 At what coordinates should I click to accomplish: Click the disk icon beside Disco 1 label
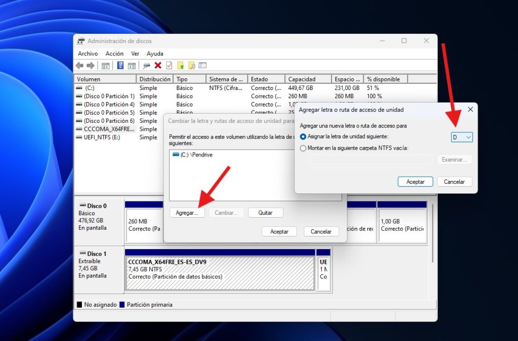click(x=82, y=253)
